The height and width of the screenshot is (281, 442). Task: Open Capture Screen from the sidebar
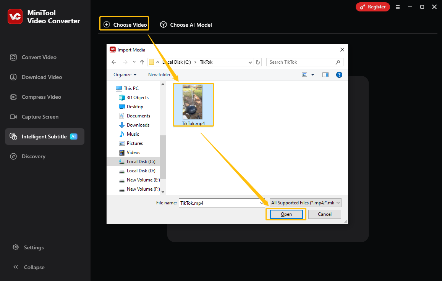pyautogui.click(x=34, y=117)
